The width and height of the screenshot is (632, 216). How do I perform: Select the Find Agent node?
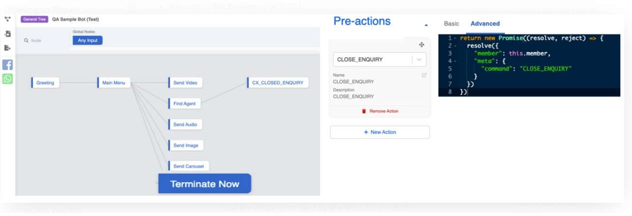(184, 104)
